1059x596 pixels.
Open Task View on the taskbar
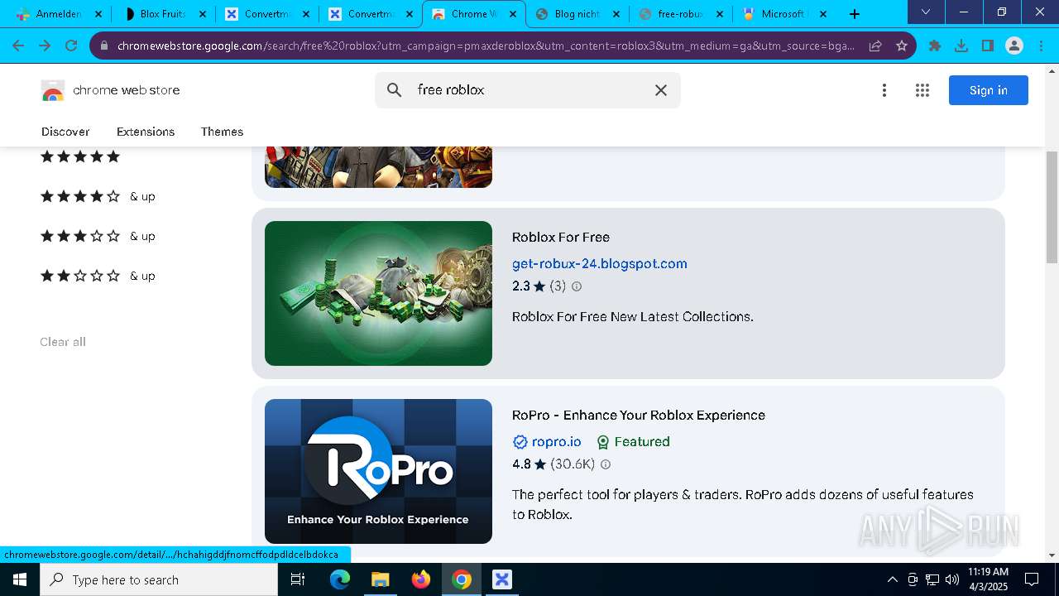(x=299, y=579)
